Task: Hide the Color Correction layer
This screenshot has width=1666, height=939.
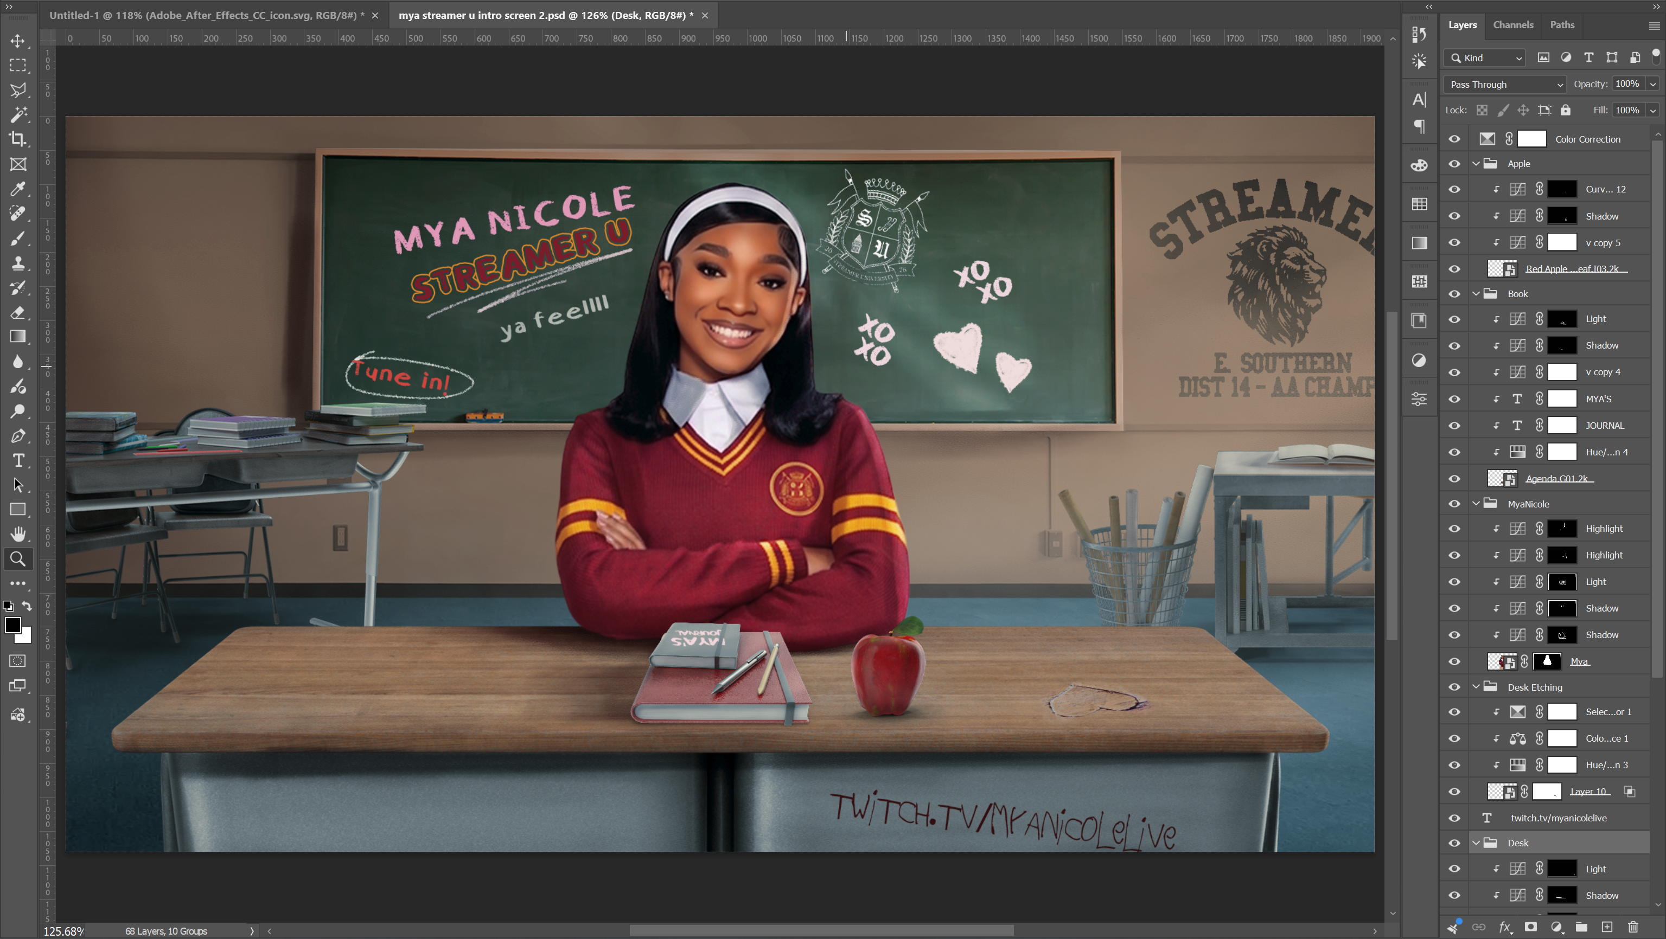Action: tap(1454, 139)
